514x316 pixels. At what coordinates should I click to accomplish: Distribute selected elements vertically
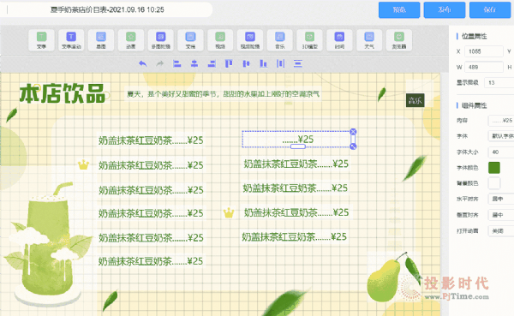click(298, 63)
